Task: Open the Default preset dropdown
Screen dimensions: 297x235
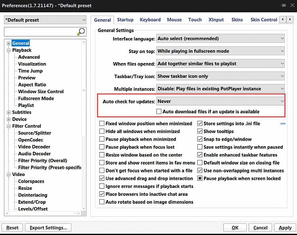Action: click(x=45, y=20)
